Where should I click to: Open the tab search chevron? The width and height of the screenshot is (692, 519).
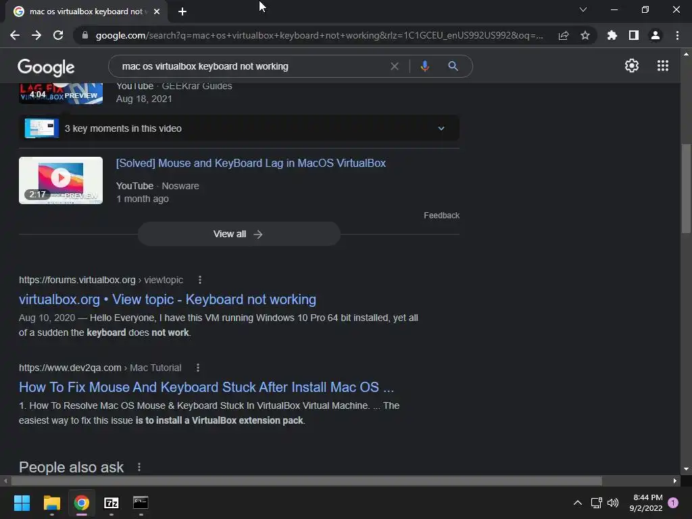click(x=583, y=9)
